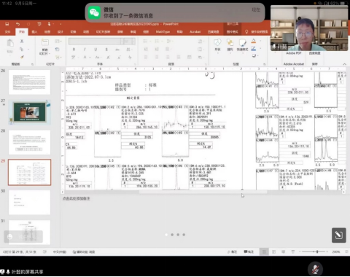Click the Undo arrow icon
350x277 pixels.
[x=17, y=24]
